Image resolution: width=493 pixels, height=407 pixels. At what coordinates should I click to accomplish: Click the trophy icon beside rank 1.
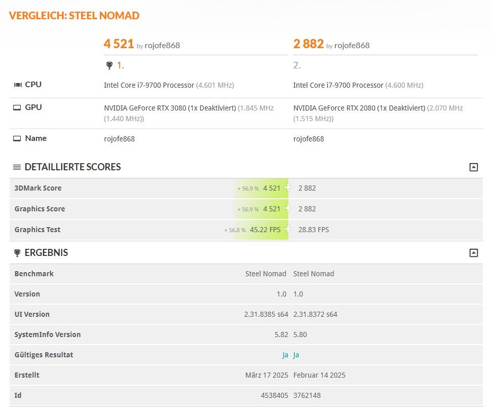109,65
